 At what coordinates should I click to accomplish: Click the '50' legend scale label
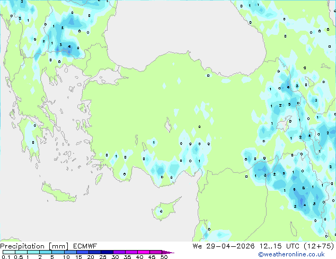(x=164, y=257)
